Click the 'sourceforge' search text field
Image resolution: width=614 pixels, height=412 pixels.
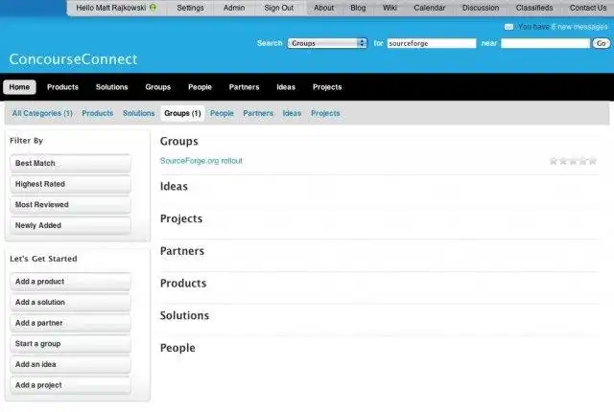coord(432,43)
